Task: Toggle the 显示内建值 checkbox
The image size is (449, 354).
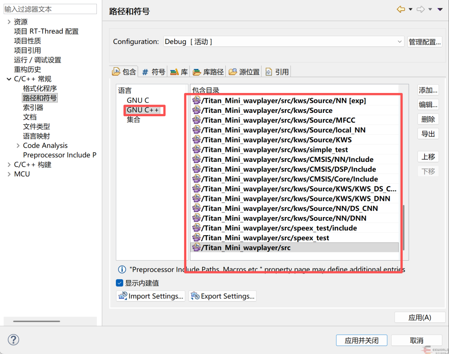Action: 120,283
